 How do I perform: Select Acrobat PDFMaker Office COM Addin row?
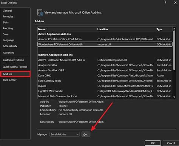pos(105,39)
